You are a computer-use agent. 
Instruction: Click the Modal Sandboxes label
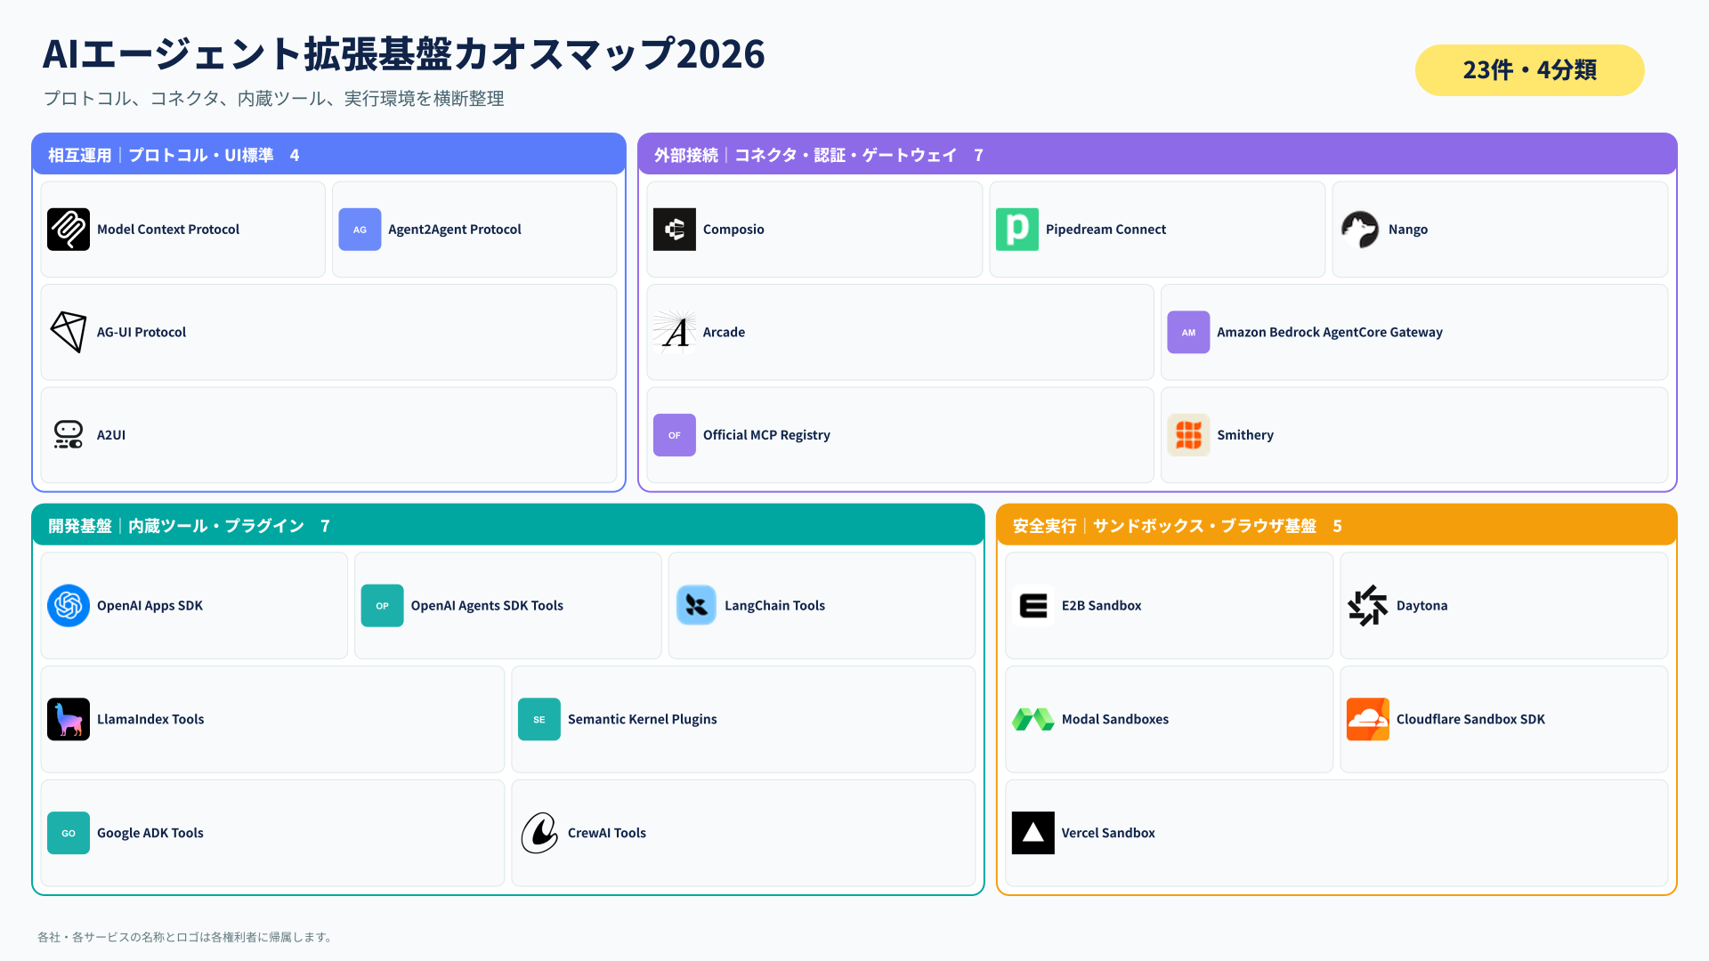1114,719
